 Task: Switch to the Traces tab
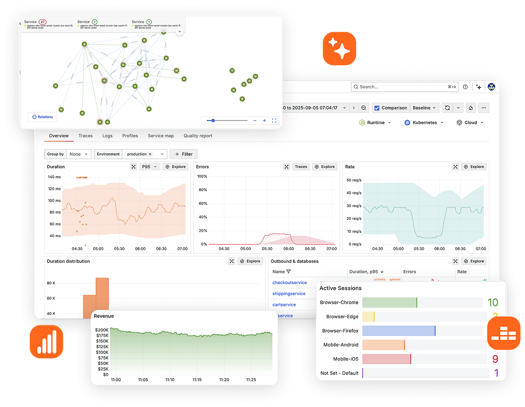click(x=86, y=136)
